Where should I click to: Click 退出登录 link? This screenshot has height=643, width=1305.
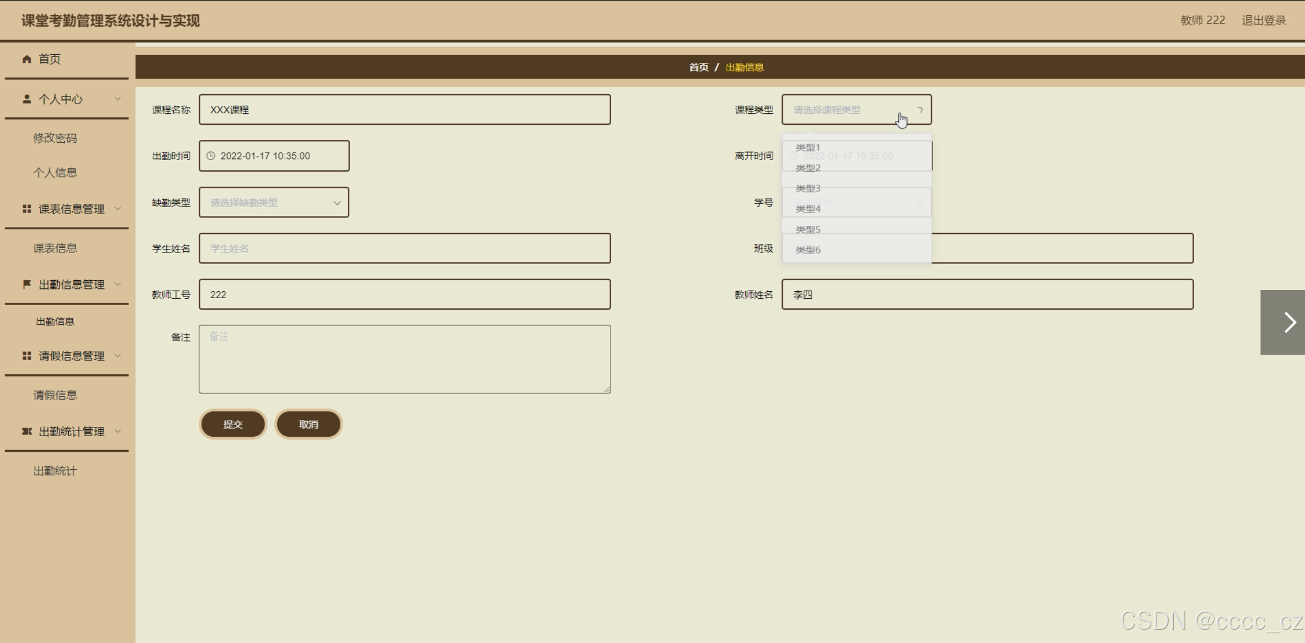(1263, 20)
